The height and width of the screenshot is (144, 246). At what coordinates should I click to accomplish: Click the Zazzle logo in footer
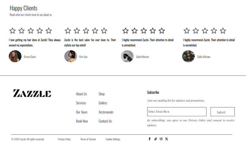click(x=32, y=93)
